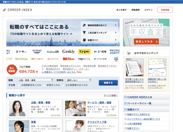Open the 勤務地 dropdown showing 選択しない
The height and width of the screenshot is (132, 183).
tap(78, 80)
